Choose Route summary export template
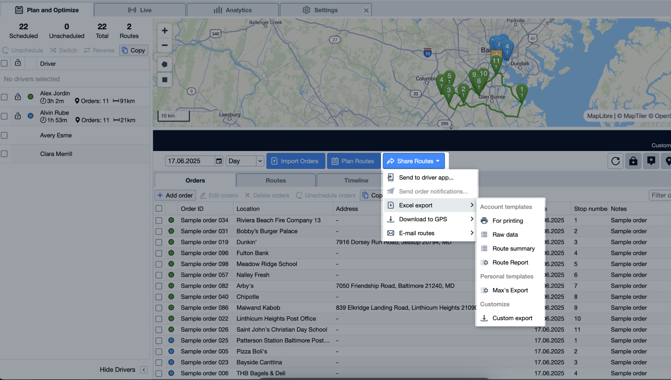Screen dimensions: 671x380 tap(513, 248)
